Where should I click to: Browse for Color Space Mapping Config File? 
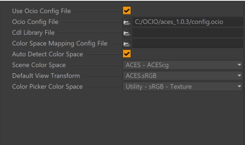[127, 44]
